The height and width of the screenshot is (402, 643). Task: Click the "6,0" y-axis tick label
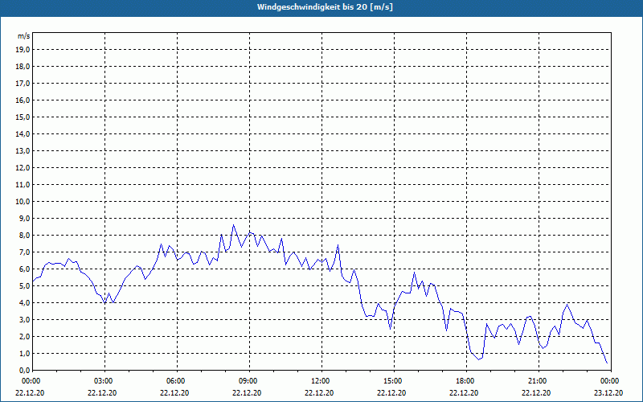(x=24, y=269)
